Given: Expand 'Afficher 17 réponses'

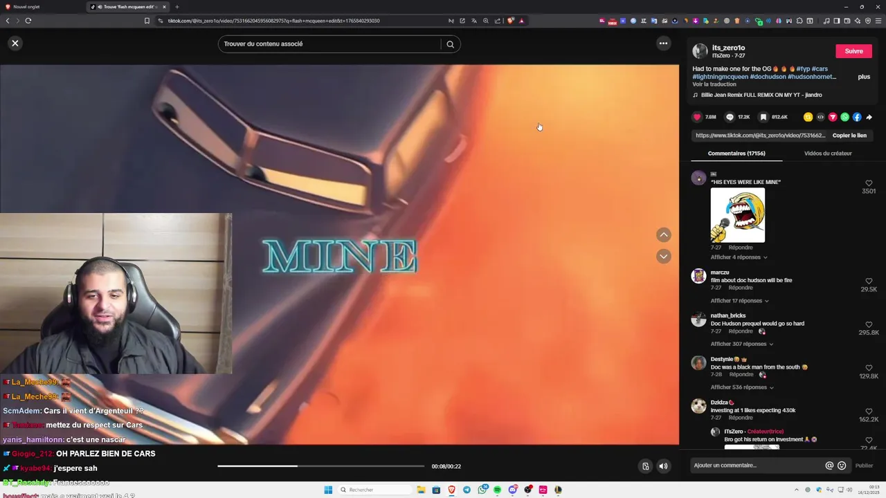Looking at the screenshot, I should (x=739, y=301).
